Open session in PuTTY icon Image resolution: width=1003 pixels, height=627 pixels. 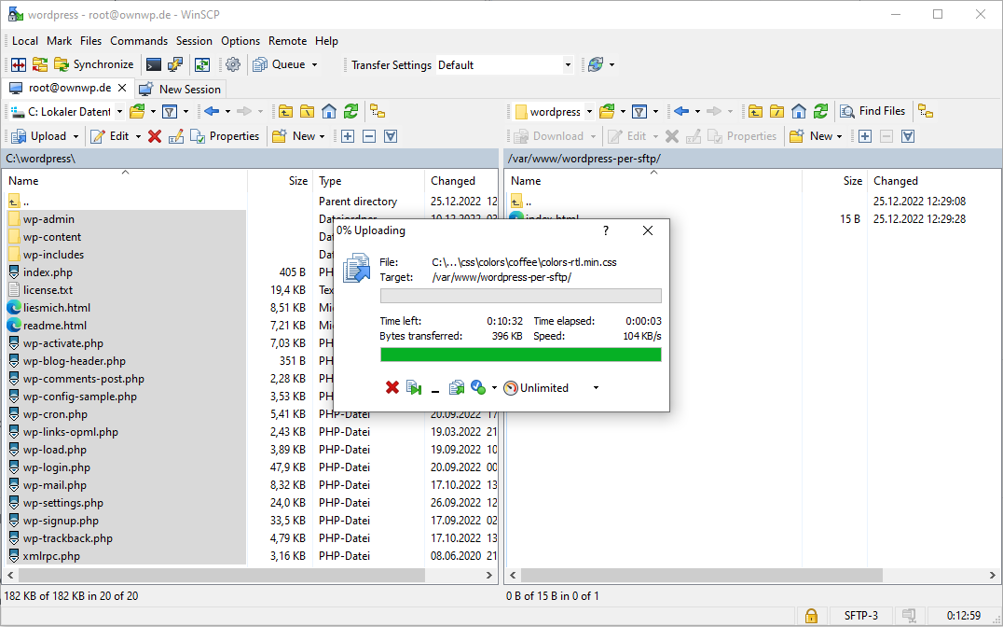(x=174, y=64)
